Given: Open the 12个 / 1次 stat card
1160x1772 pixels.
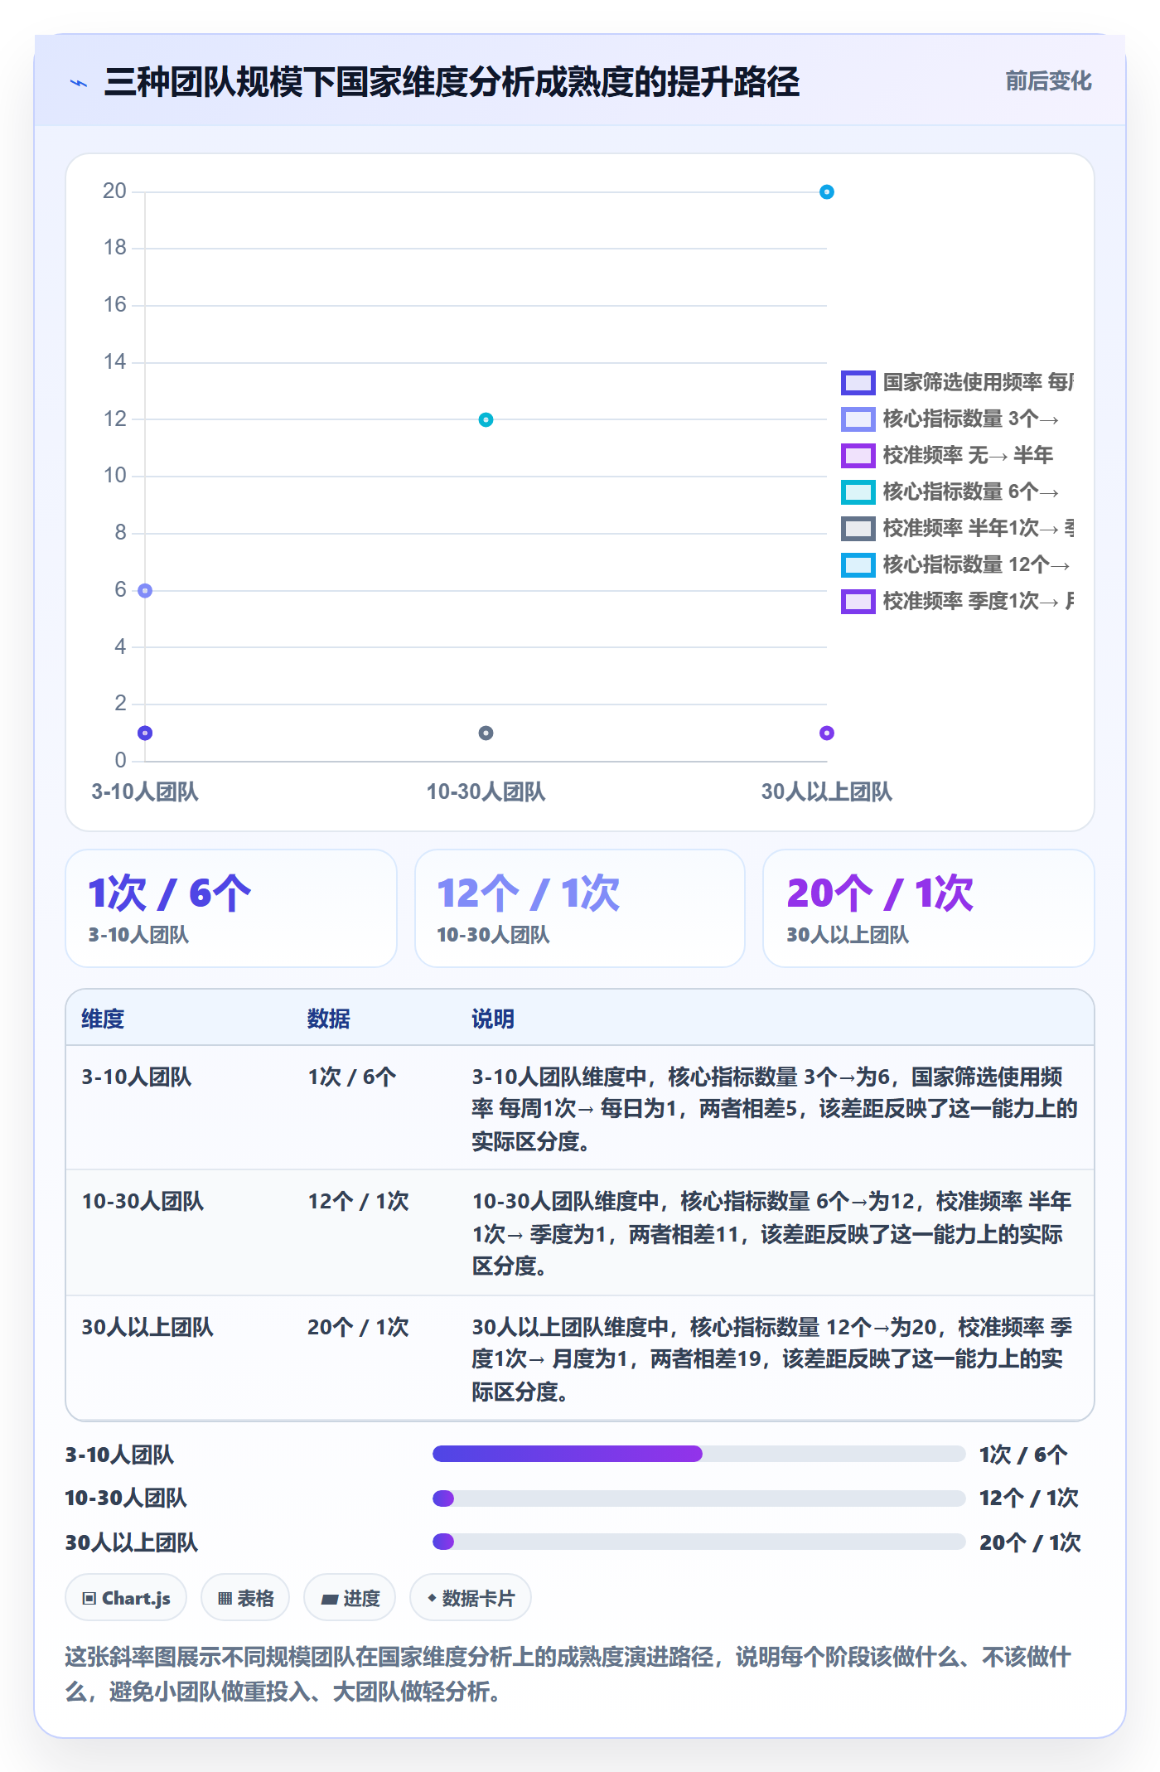Looking at the screenshot, I should pos(580,908).
